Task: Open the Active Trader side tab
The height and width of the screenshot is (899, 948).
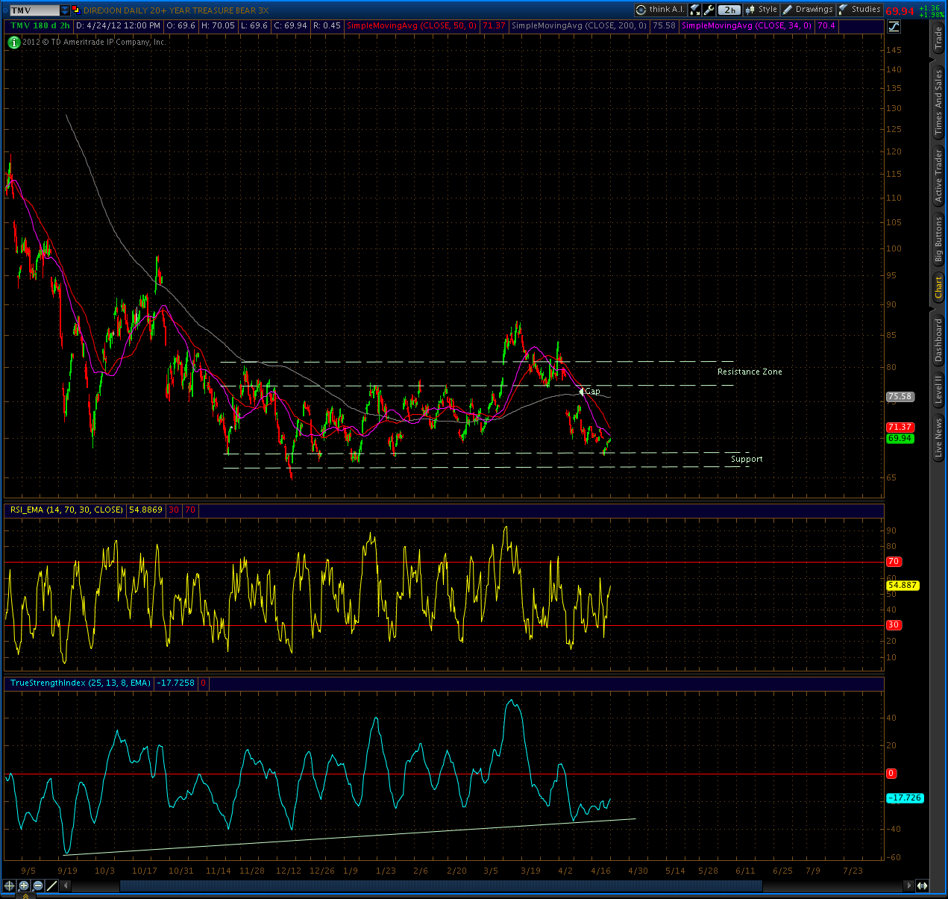Action: pyautogui.click(x=939, y=176)
